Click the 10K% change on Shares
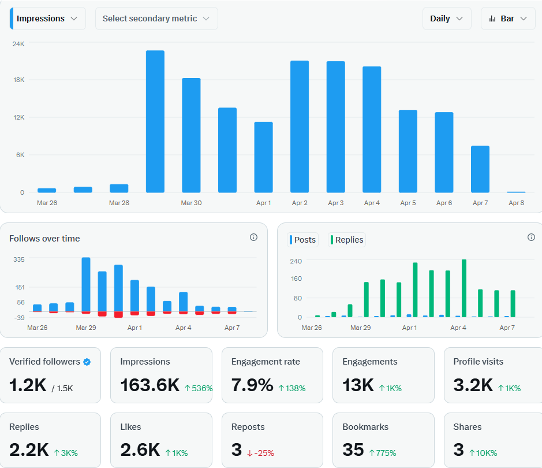This screenshot has width=542, height=468. (483, 453)
